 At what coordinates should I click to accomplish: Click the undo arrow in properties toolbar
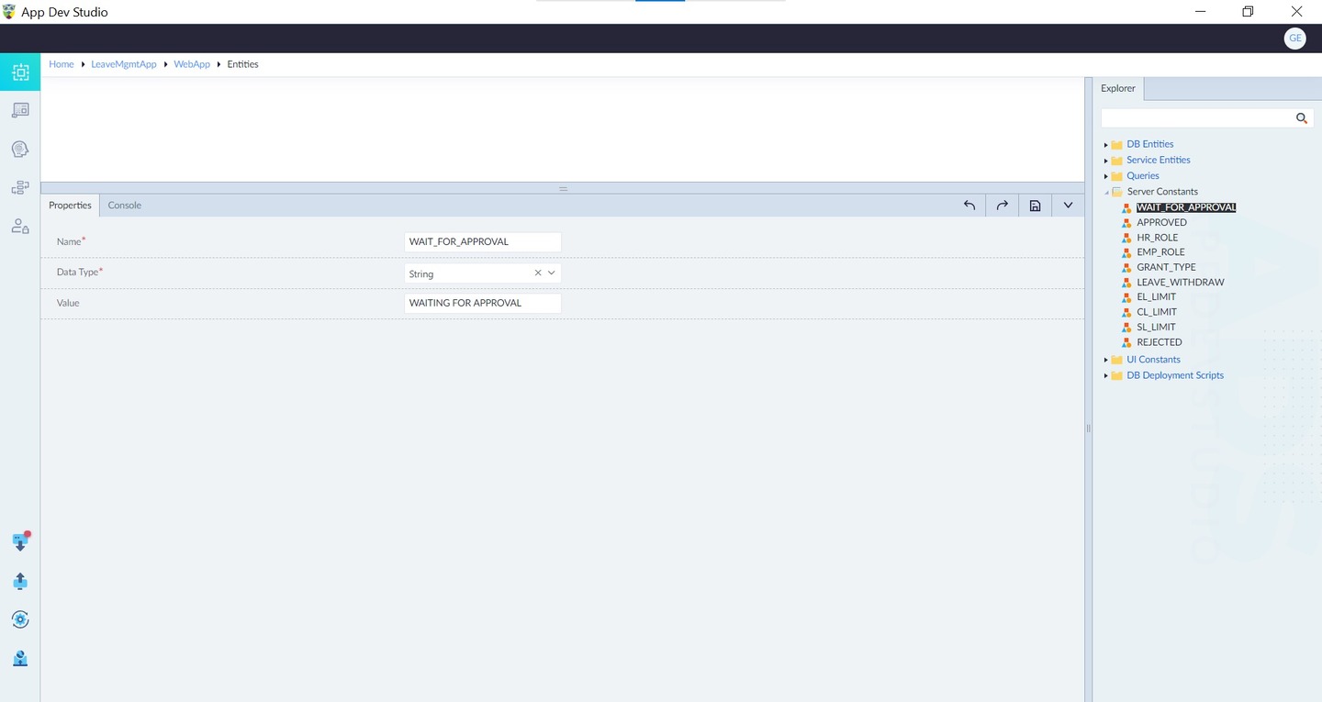969,206
